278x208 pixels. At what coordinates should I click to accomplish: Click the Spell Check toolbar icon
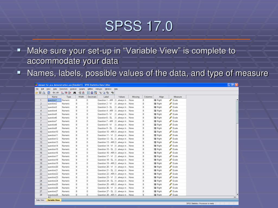113,93
